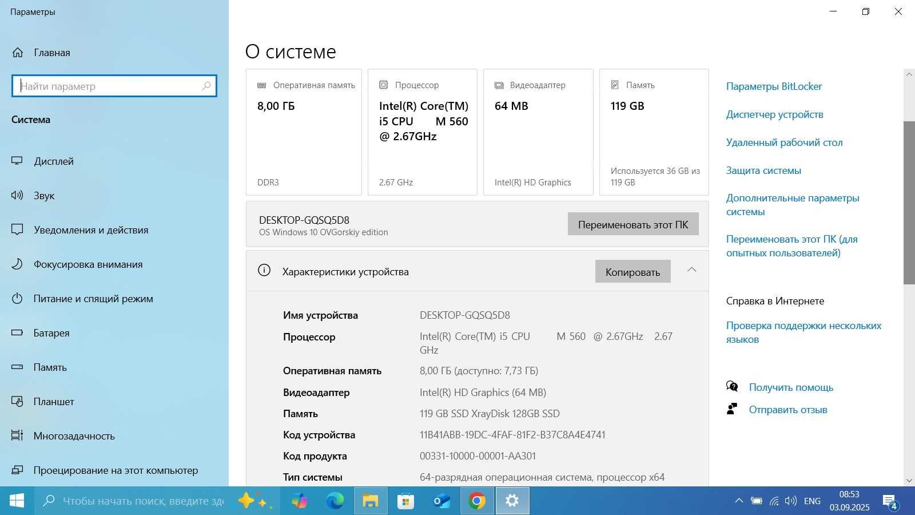Click the Settings gear taskbar icon
The image size is (915, 515).
point(512,501)
